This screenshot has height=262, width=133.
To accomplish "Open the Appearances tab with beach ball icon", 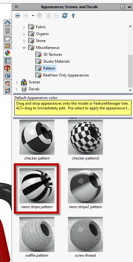I will [x=8, y=53].
